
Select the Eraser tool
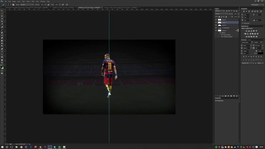pyautogui.click(x=2, y=38)
